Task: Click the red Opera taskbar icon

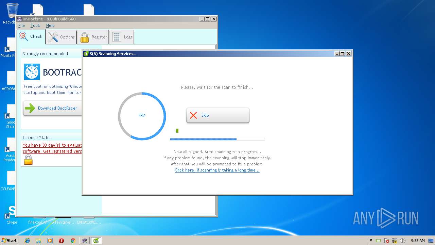Action: click(x=61, y=241)
